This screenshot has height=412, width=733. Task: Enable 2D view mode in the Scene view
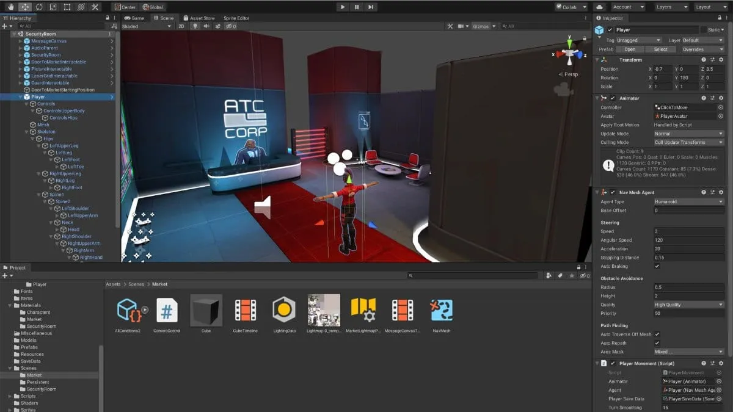[x=182, y=26]
